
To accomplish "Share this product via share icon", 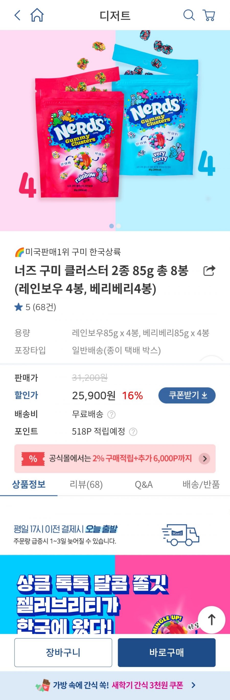I will pyautogui.click(x=209, y=271).
